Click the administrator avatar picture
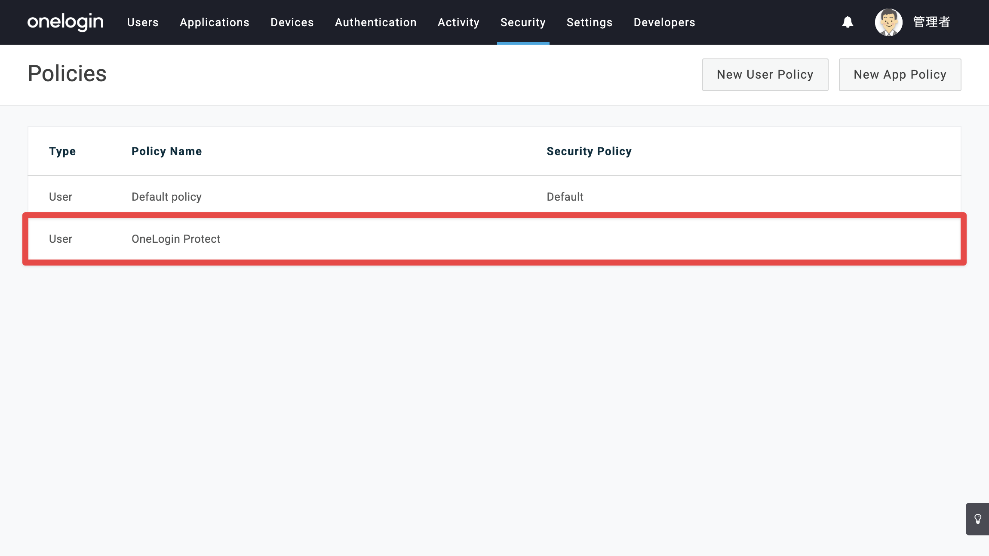Image resolution: width=989 pixels, height=556 pixels. 888,22
